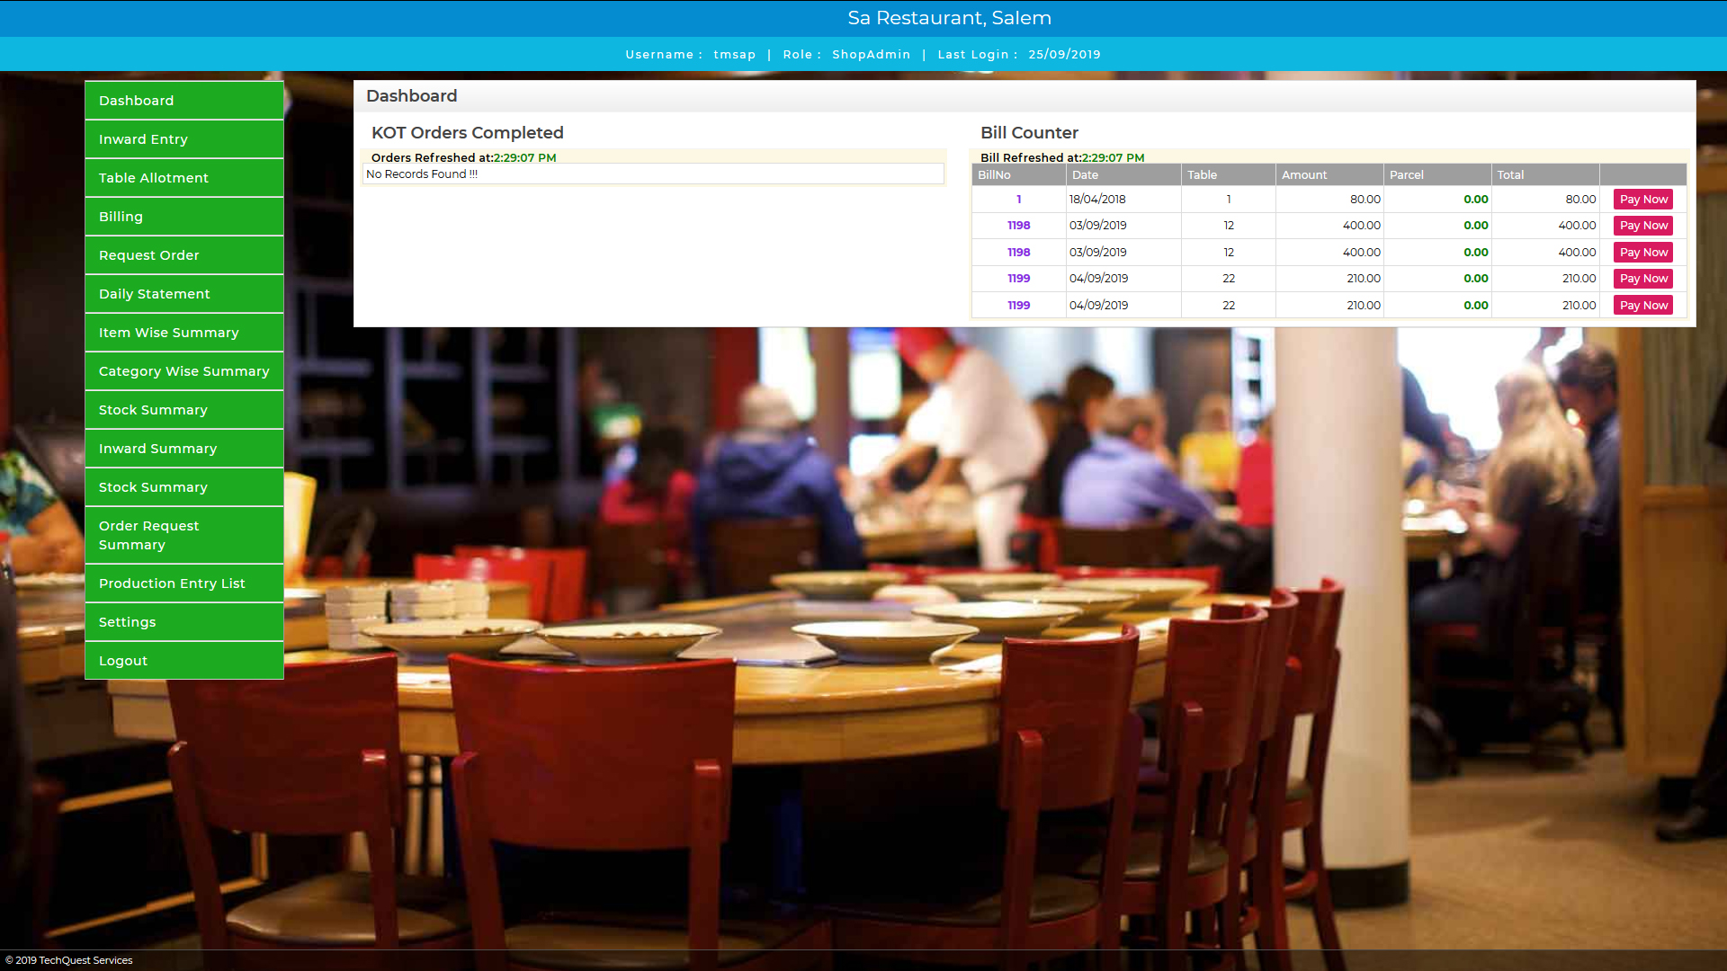This screenshot has width=1727, height=971.
Task: Click Bill No 1199 to view details
Action: pos(1016,278)
